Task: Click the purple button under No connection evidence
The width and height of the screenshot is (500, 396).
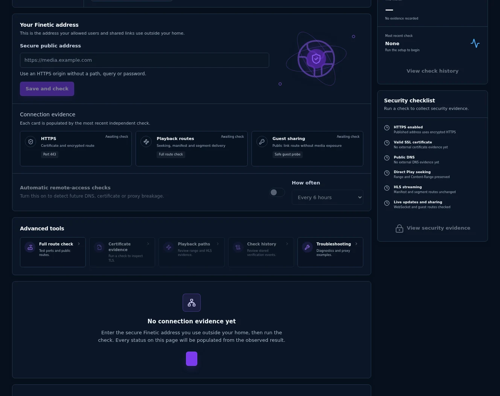Action: click(x=192, y=359)
